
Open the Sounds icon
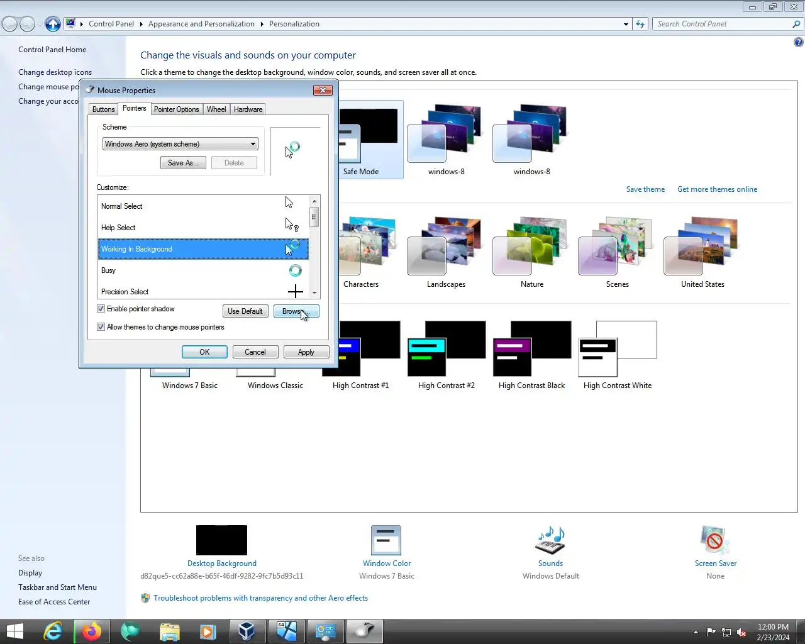(x=550, y=540)
